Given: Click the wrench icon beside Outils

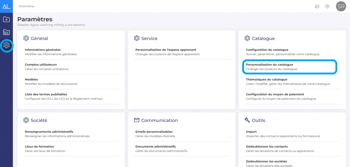Looking at the screenshot, I should 247,120.
